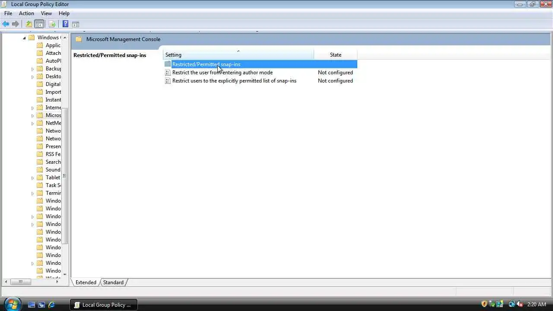Click the Export List toolbar icon
Viewport: 553px width, 311px height.
click(x=52, y=24)
